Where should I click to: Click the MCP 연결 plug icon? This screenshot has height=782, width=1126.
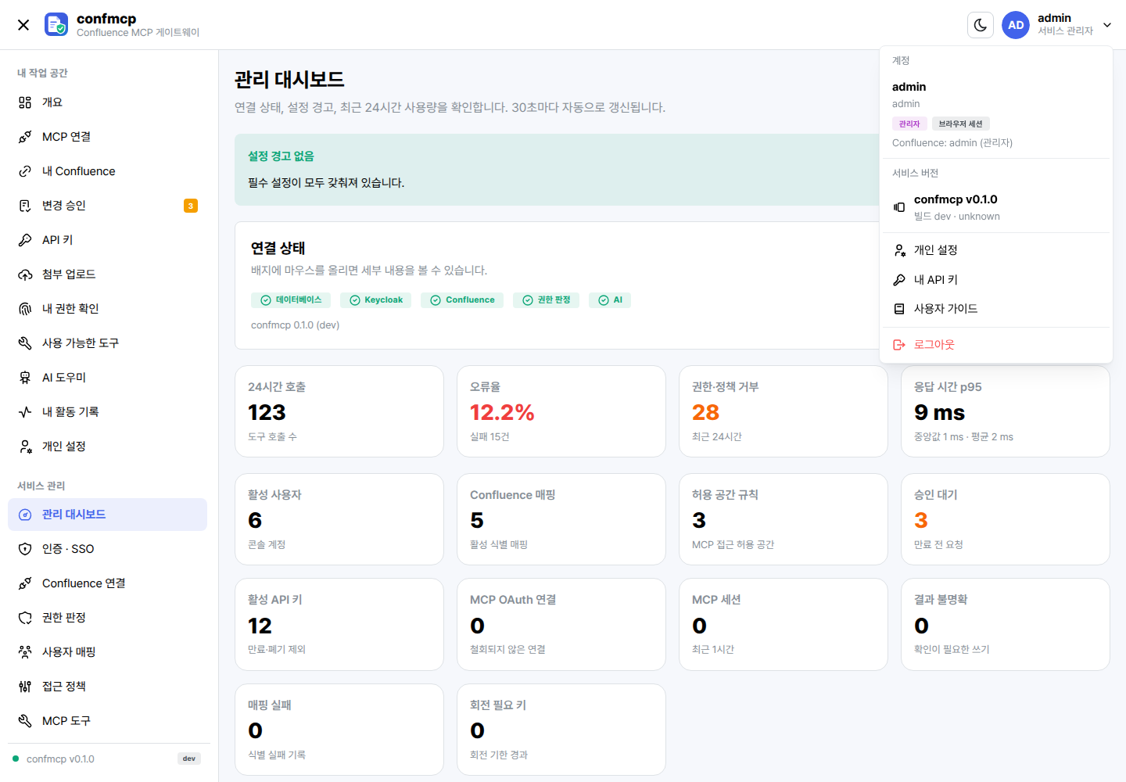click(25, 137)
